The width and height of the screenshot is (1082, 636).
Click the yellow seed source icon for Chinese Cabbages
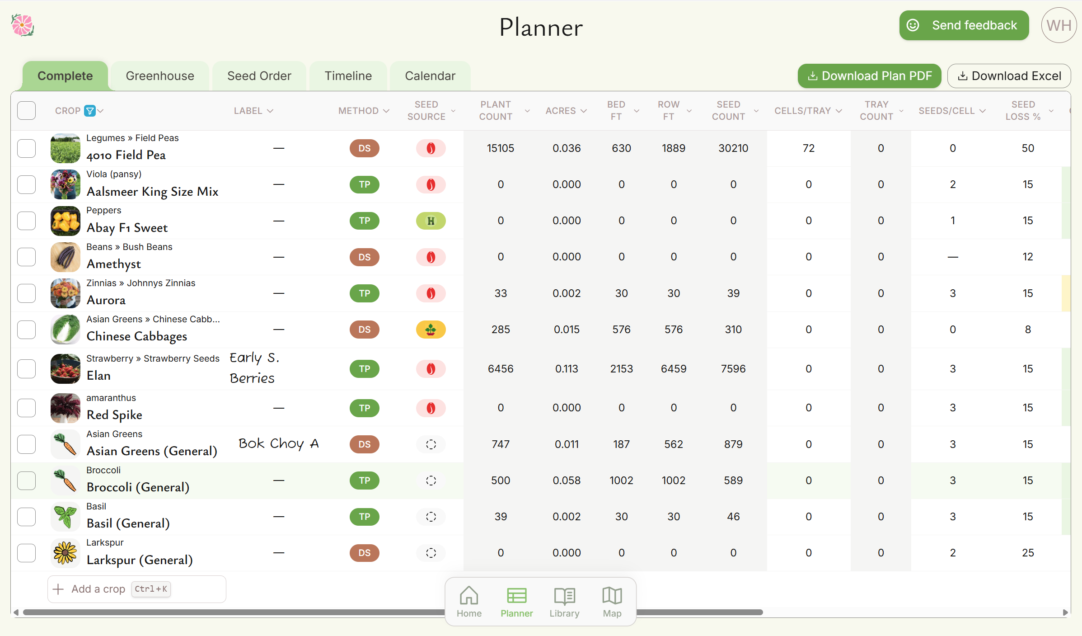click(x=431, y=330)
